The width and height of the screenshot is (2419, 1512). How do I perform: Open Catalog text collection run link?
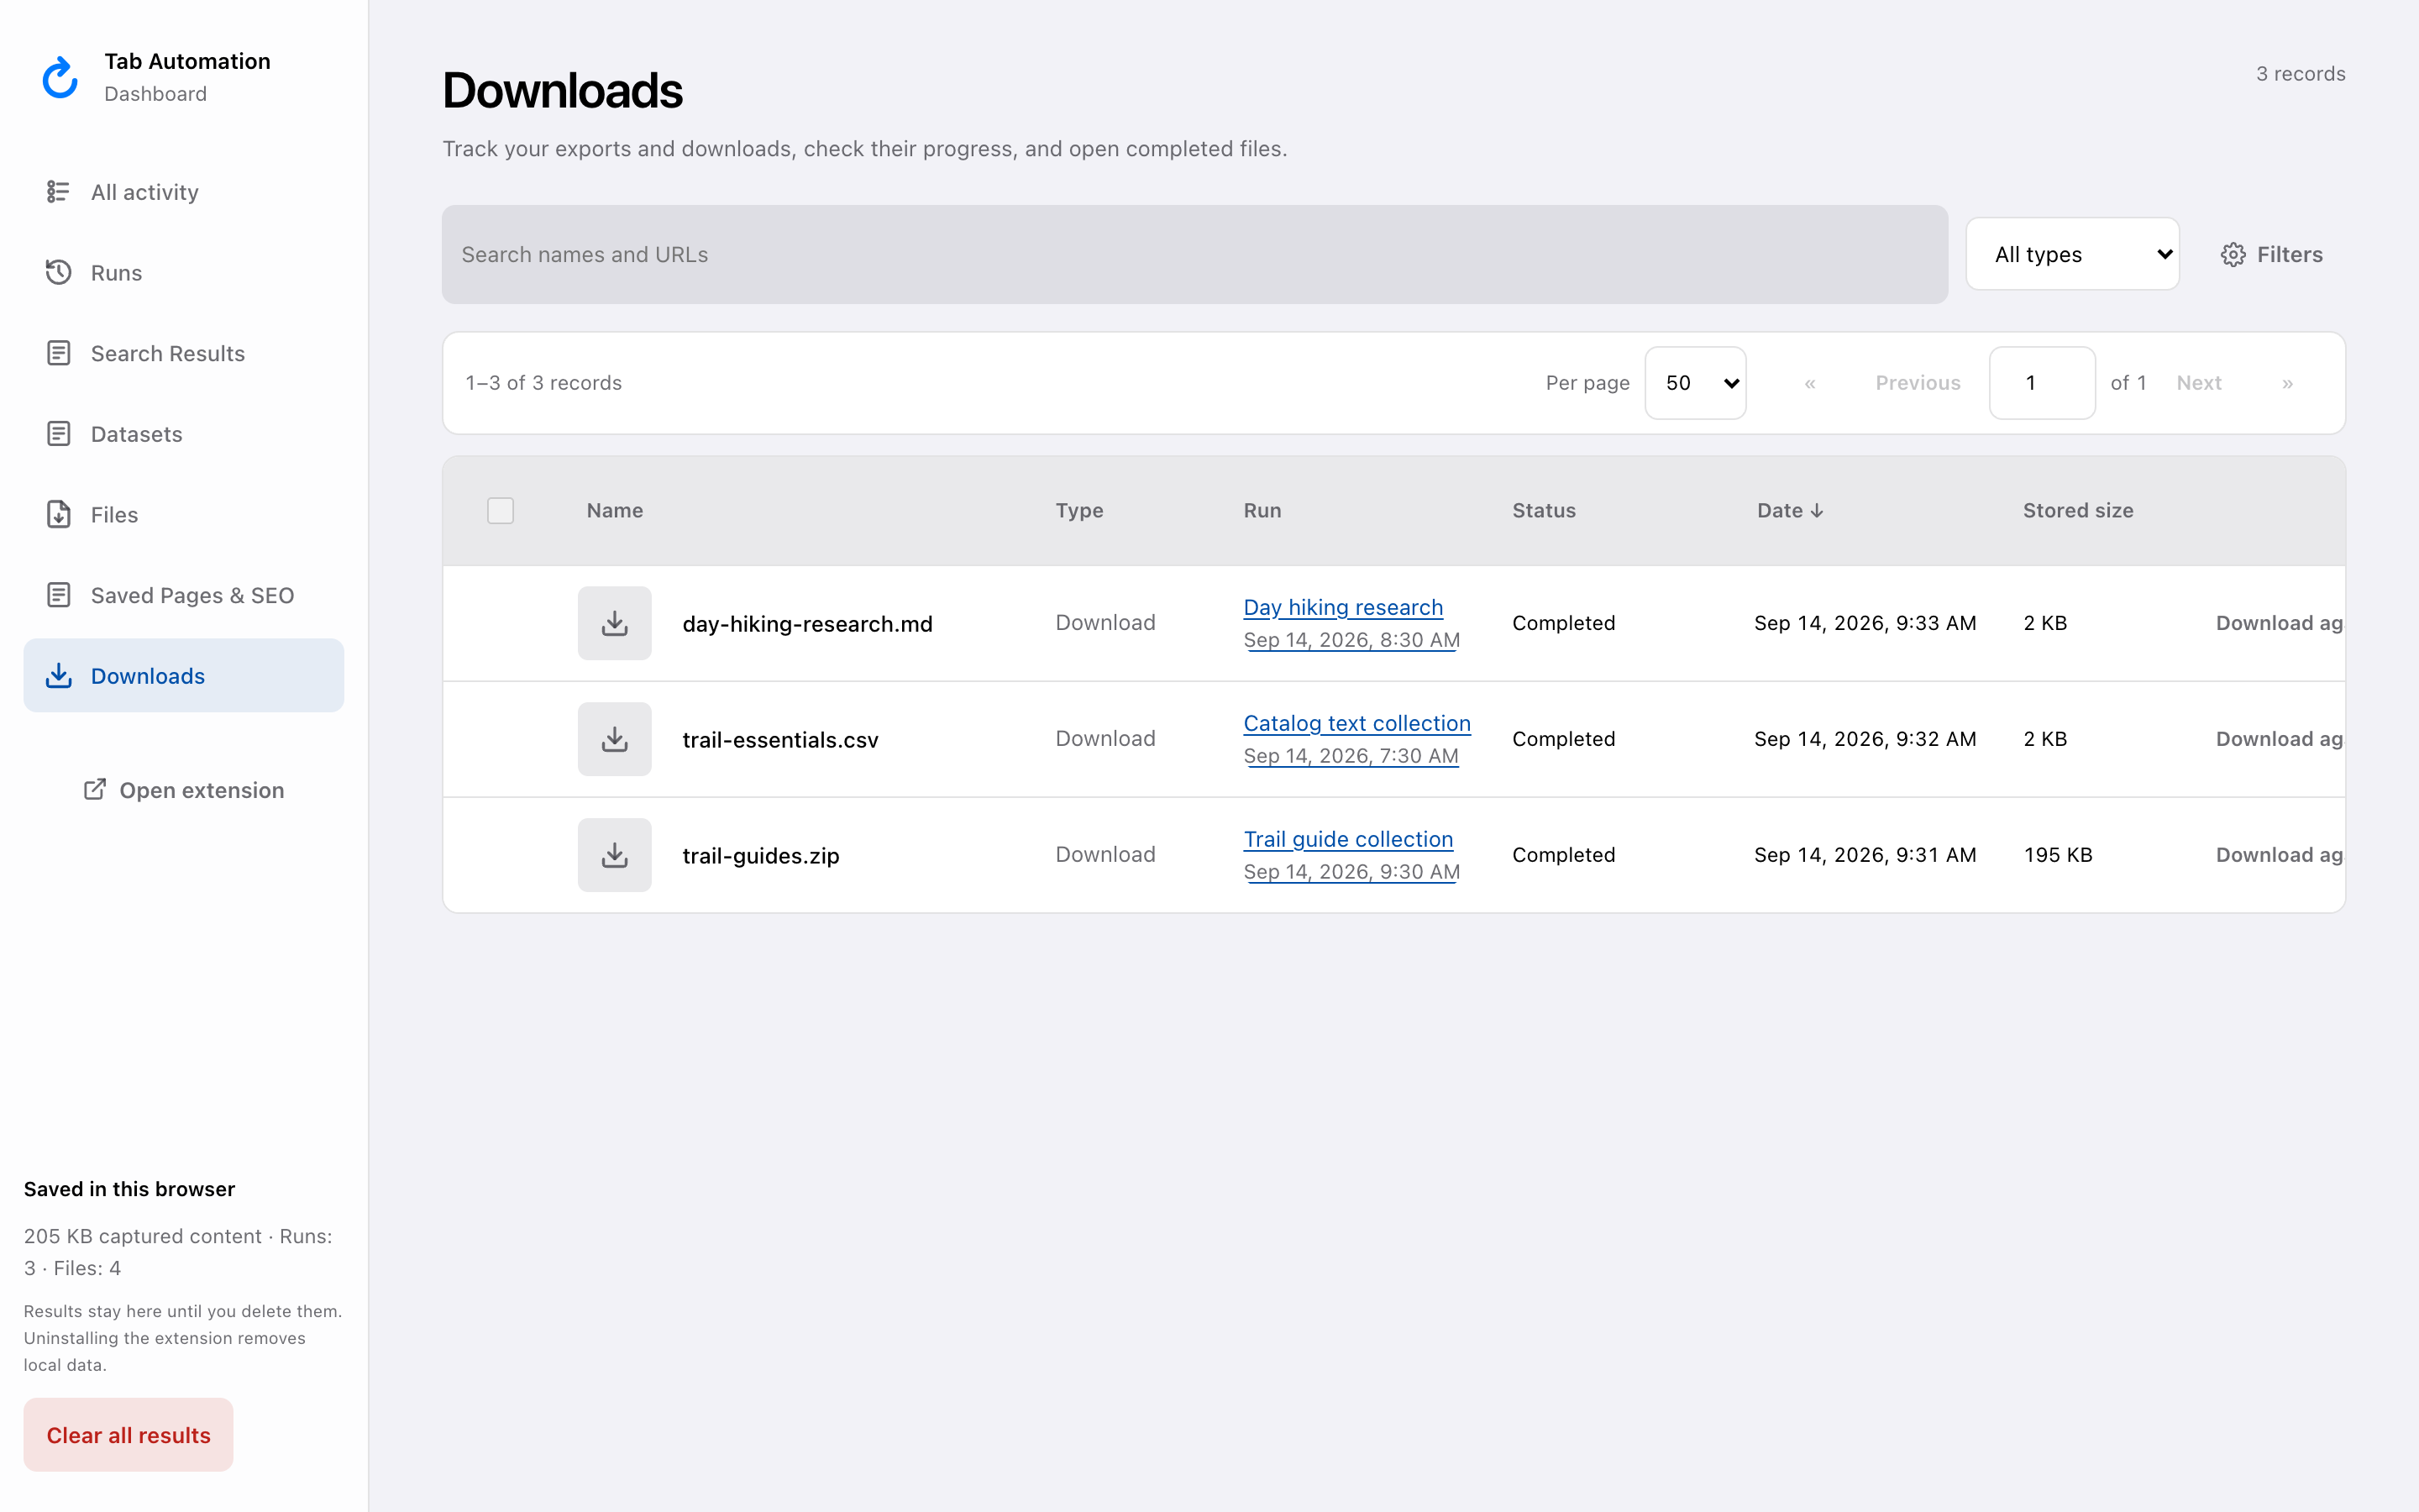click(1356, 723)
